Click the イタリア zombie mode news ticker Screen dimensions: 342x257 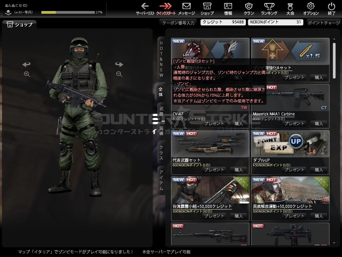tap(104, 252)
